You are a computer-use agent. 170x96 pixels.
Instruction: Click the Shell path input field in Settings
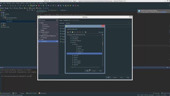97,23
